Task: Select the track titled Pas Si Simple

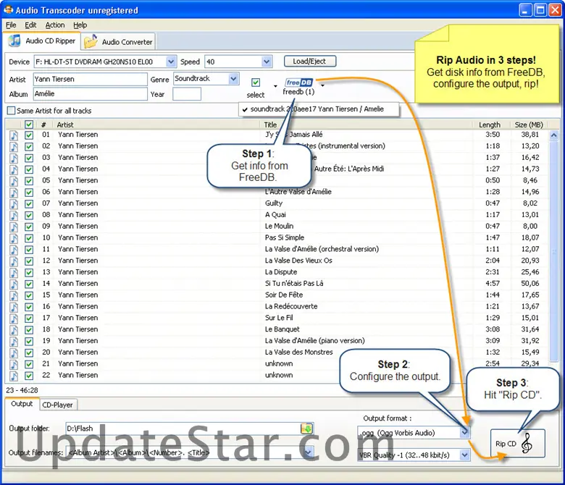Action: click(285, 237)
